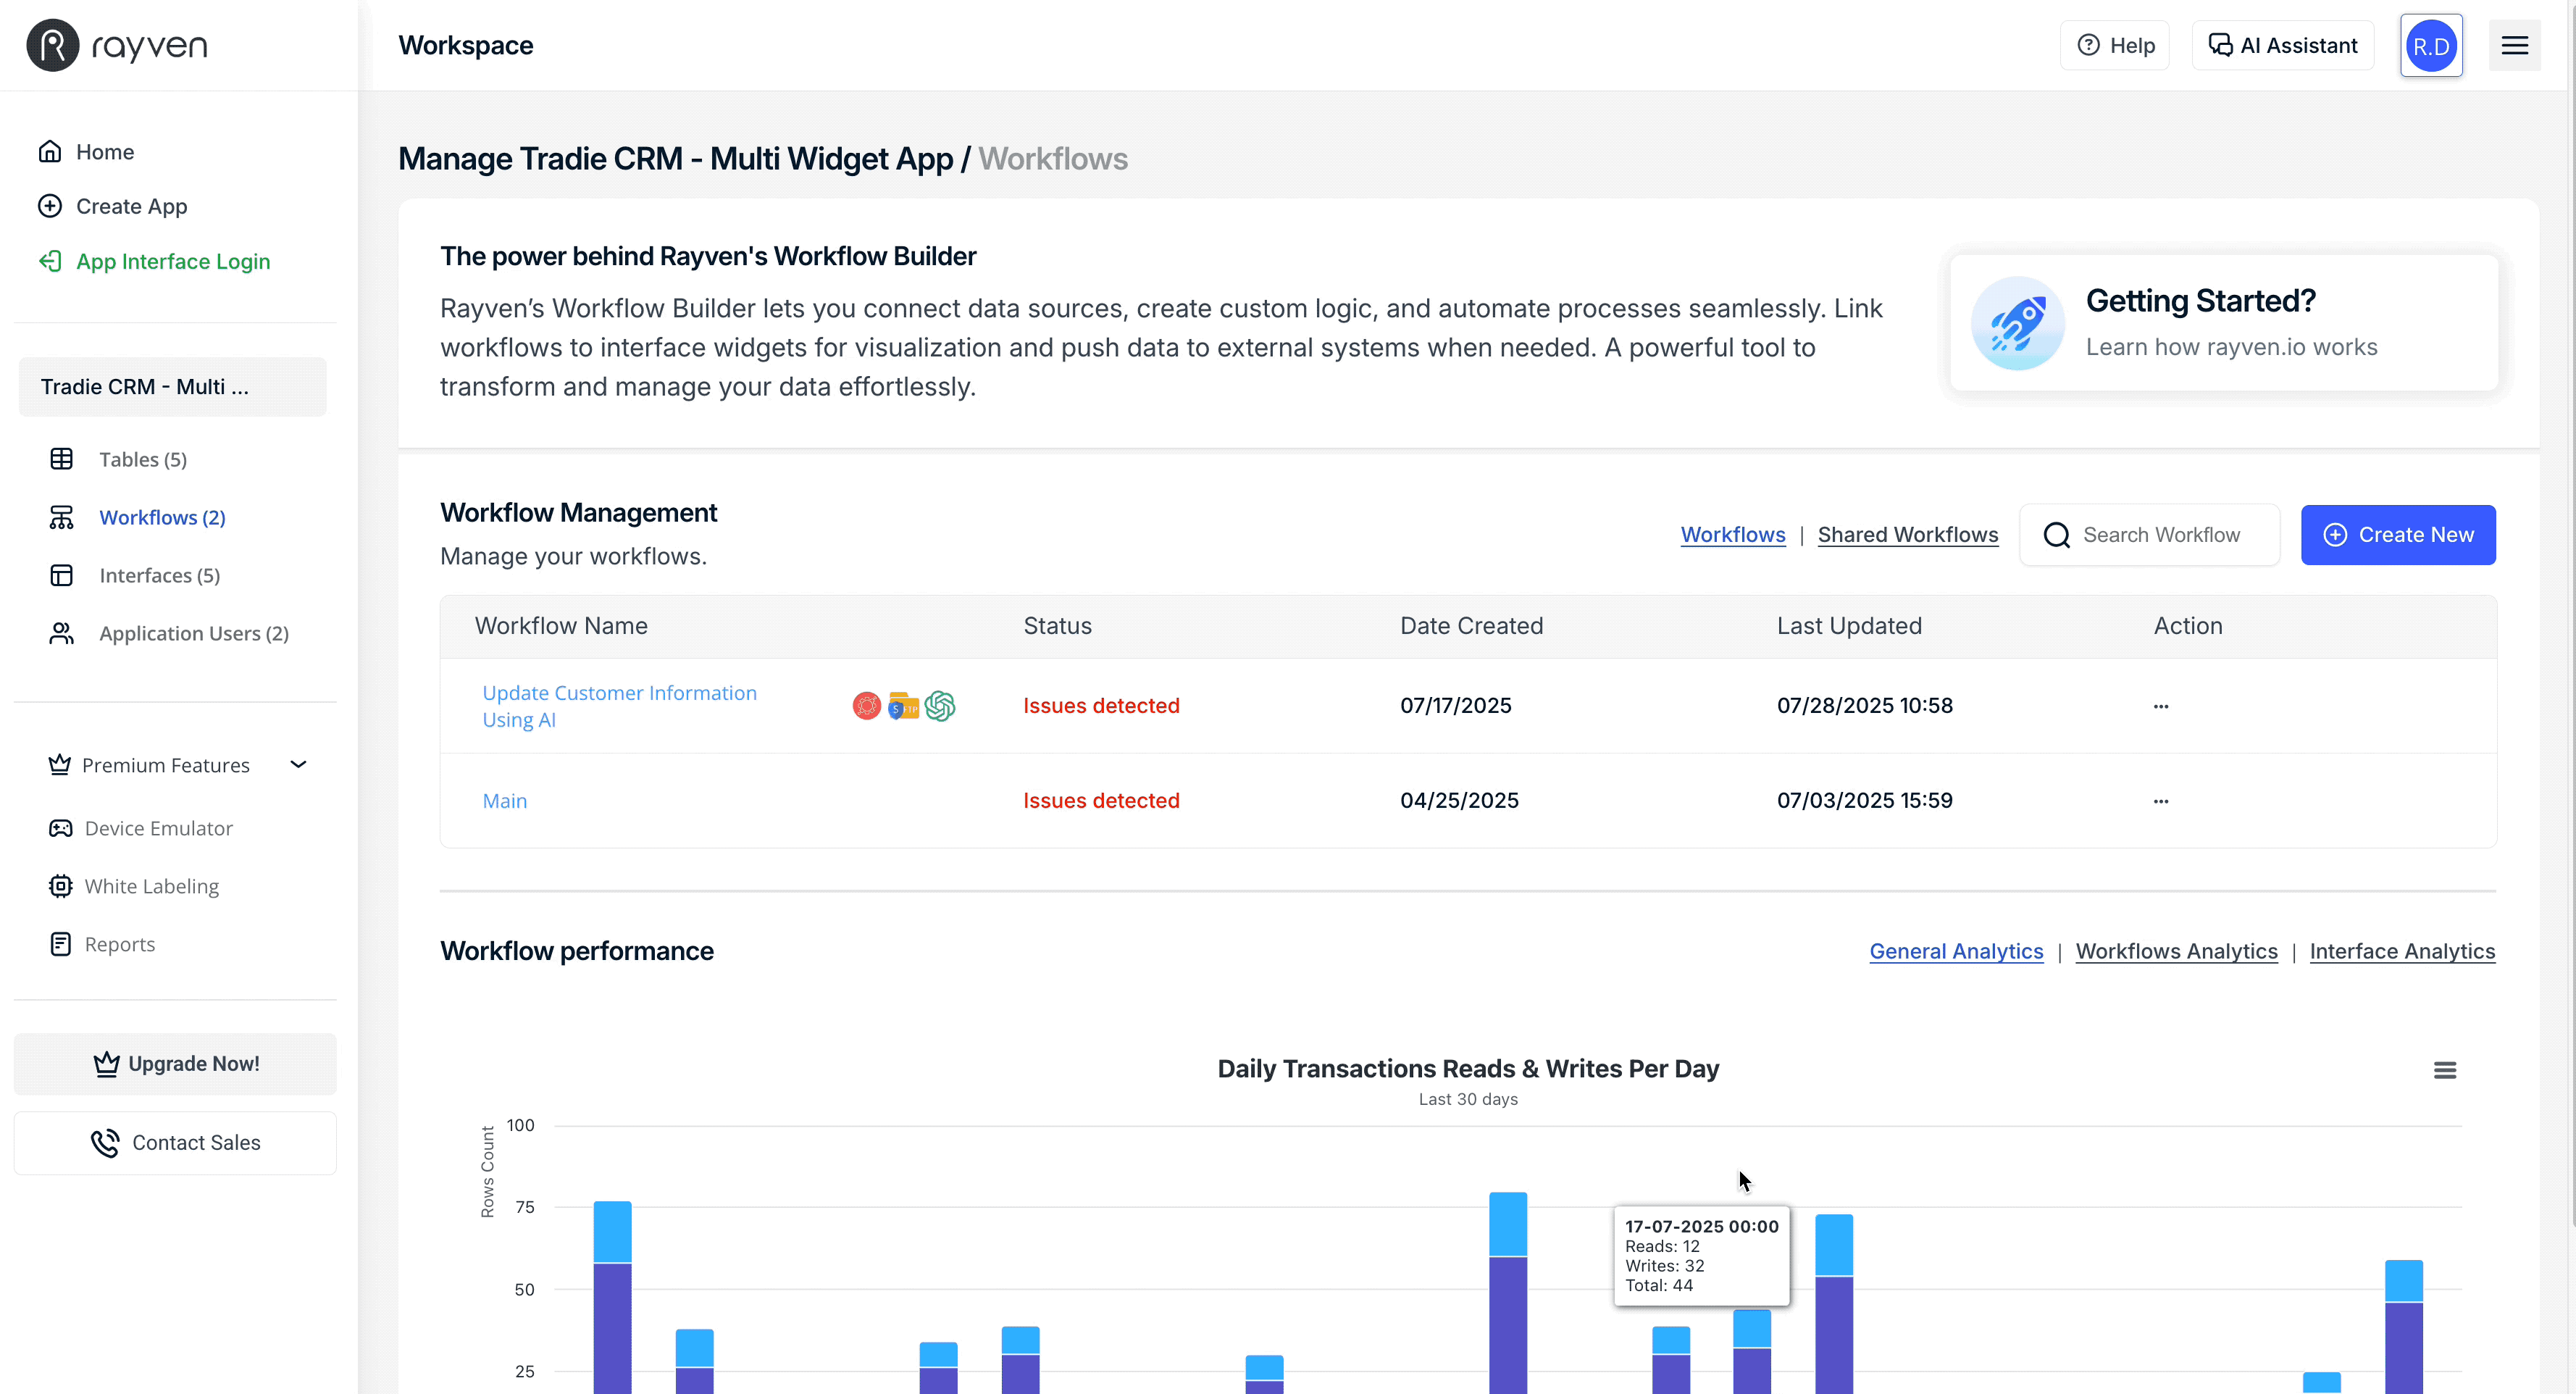Open Workflows (2) in the sidebar
This screenshot has width=2576, height=1394.
(162, 517)
